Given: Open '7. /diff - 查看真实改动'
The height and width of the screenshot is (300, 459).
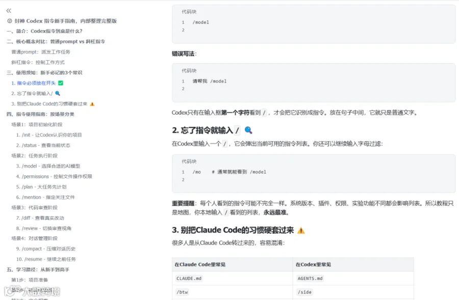Looking at the screenshot, I should pos(40,218).
